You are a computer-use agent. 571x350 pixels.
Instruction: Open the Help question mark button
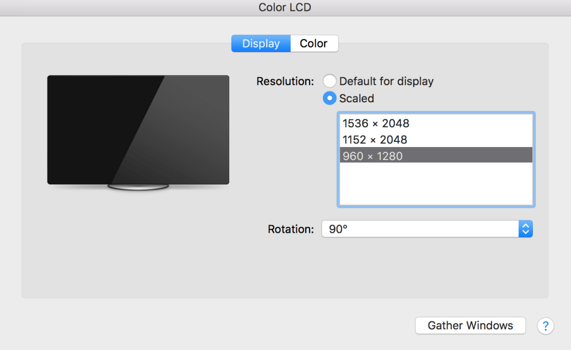pyautogui.click(x=545, y=326)
